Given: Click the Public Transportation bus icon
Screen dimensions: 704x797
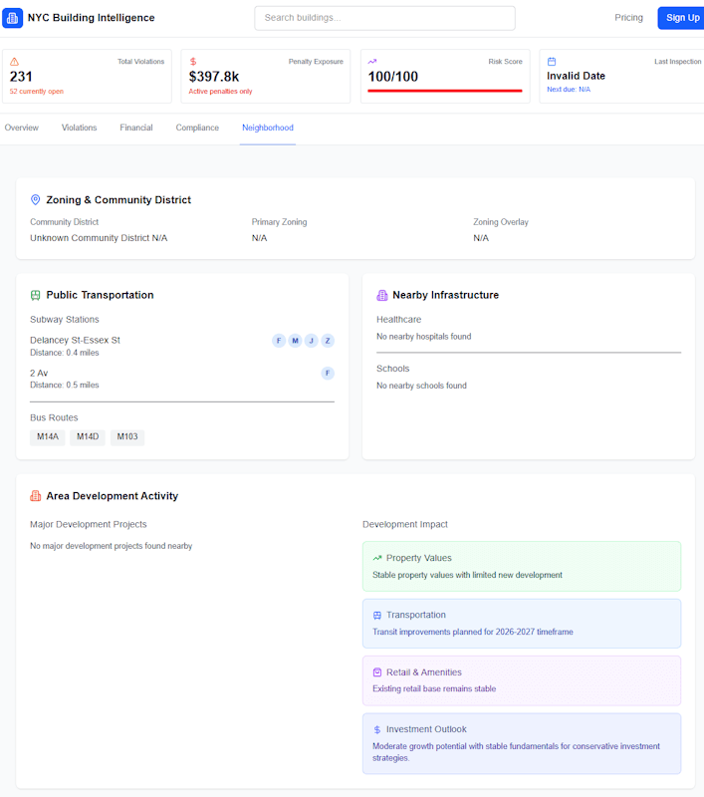Looking at the screenshot, I should tap(36, 295).
